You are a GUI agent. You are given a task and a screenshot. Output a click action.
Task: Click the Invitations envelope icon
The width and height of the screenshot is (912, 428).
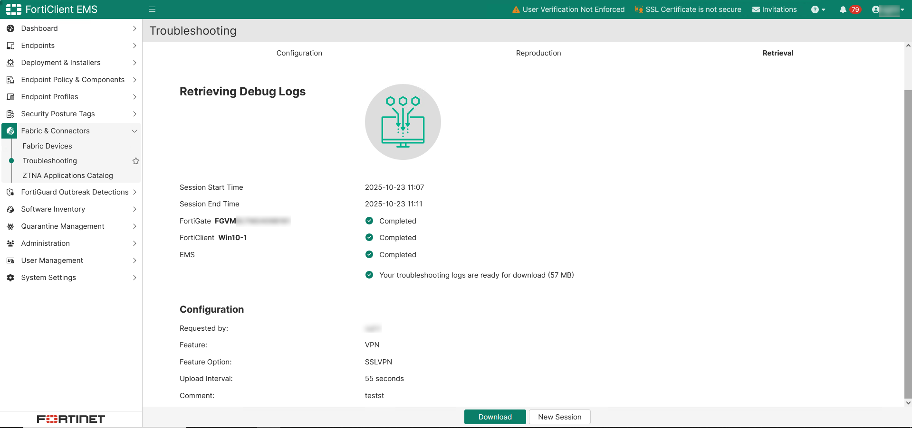(756, 9)
